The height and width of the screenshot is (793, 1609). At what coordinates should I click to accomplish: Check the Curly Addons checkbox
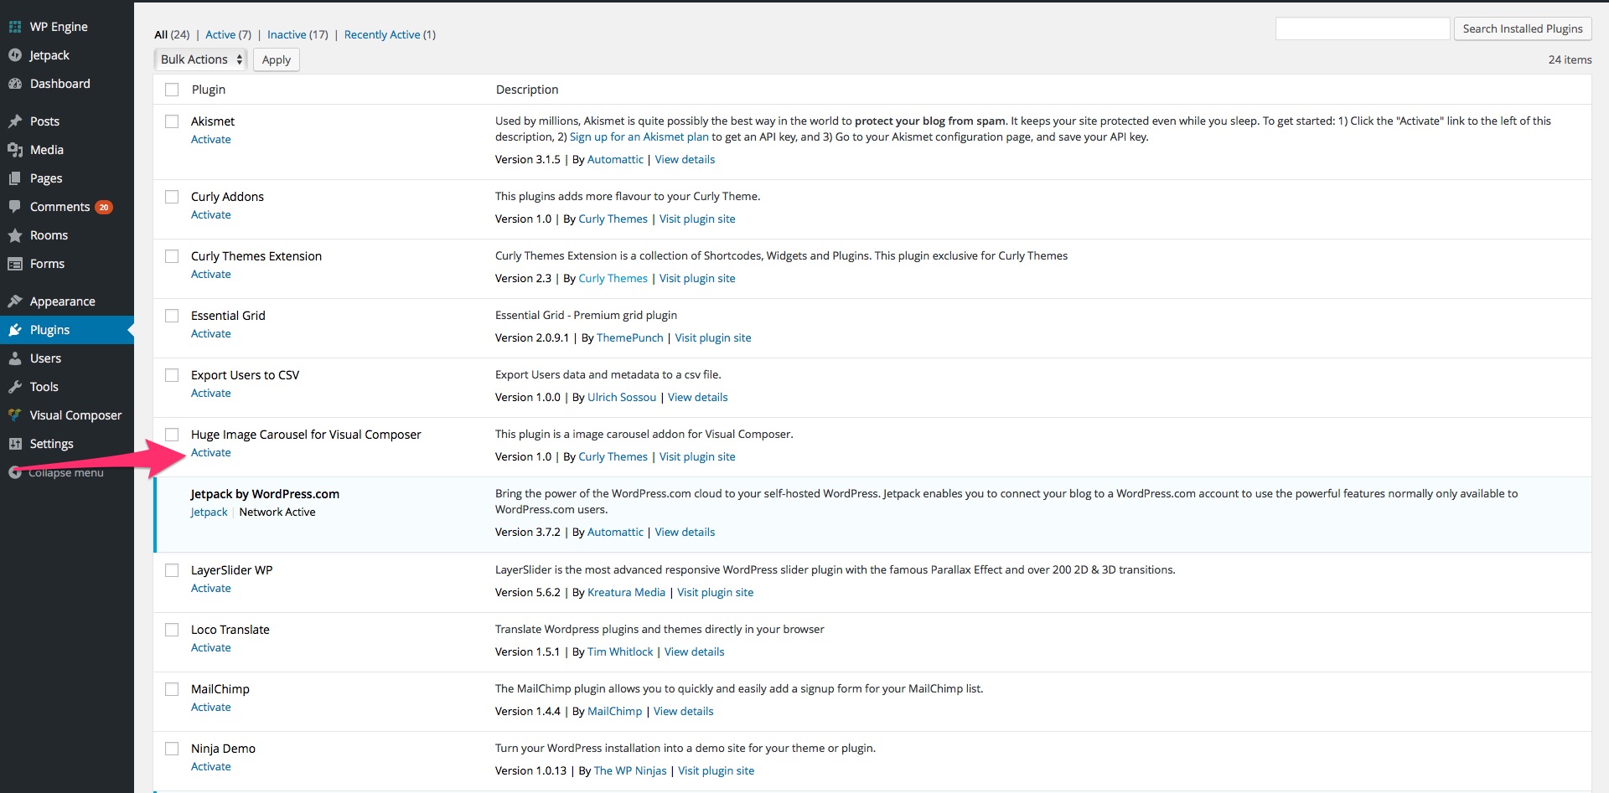[x=172, y=197]
